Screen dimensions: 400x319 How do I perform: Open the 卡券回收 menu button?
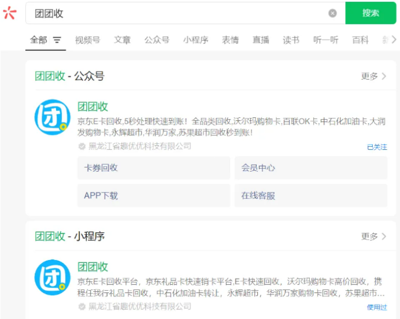(153, 168)
